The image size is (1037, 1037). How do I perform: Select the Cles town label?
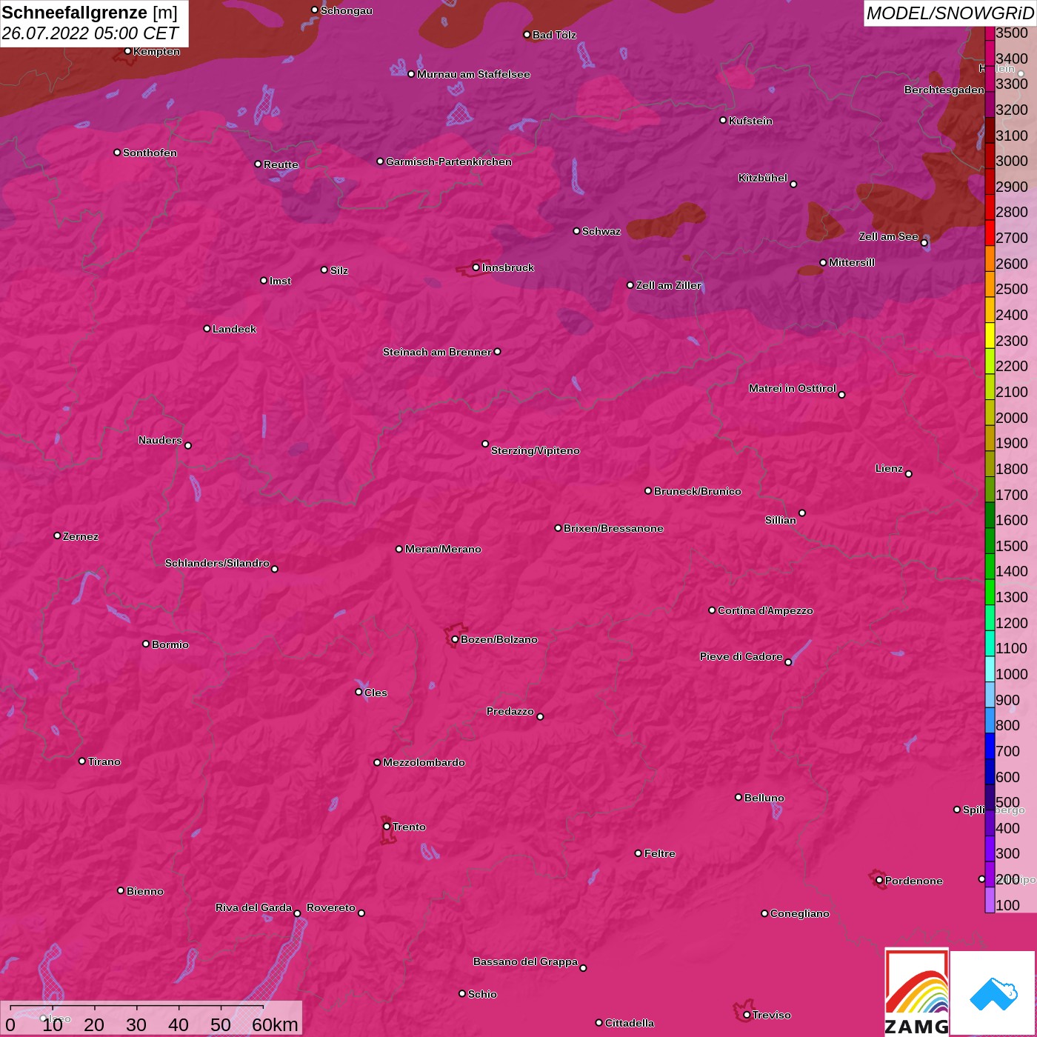click(376, 693)
